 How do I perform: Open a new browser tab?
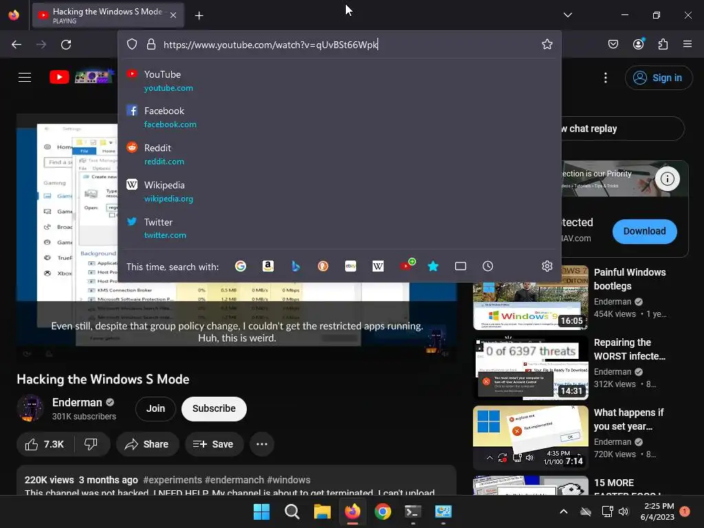tap(199, 16)
